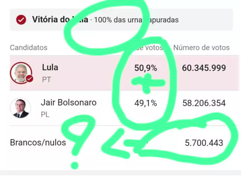The height and width of the screenshot is (179, 241).
Task: Select the Jair Bolsonaro candidate name
Action: tap(68, 103)
